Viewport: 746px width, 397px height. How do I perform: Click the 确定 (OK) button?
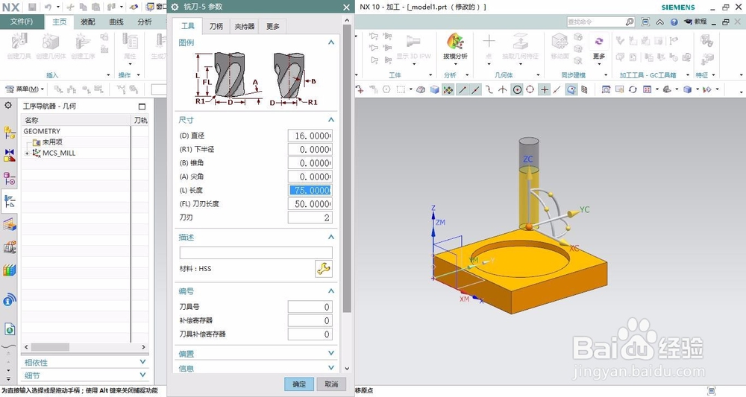click(299, 384)
